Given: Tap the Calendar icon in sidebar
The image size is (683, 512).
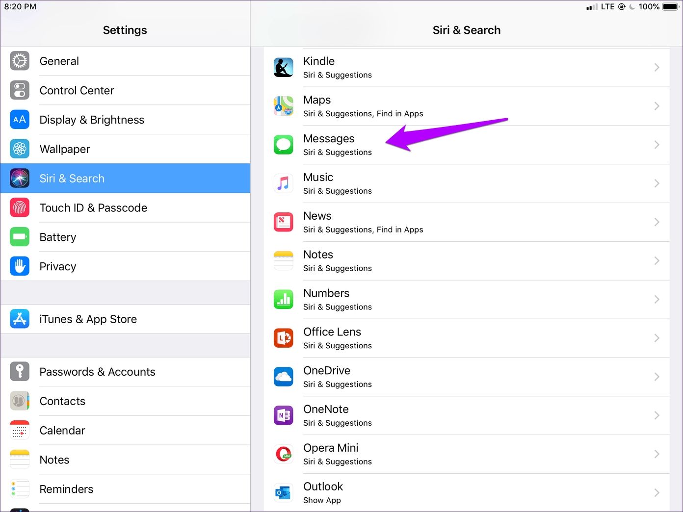Looking at the screenshot, I should click(x=20, y=431).
